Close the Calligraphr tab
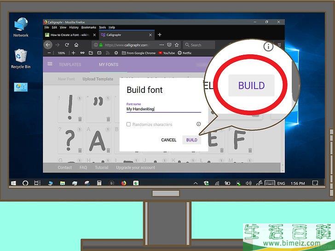This screenshot has width=335, height=251. 150,35
